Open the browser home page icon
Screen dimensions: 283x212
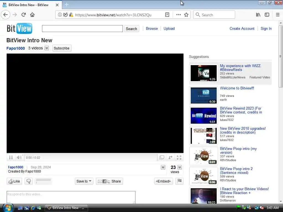point(32,15)
